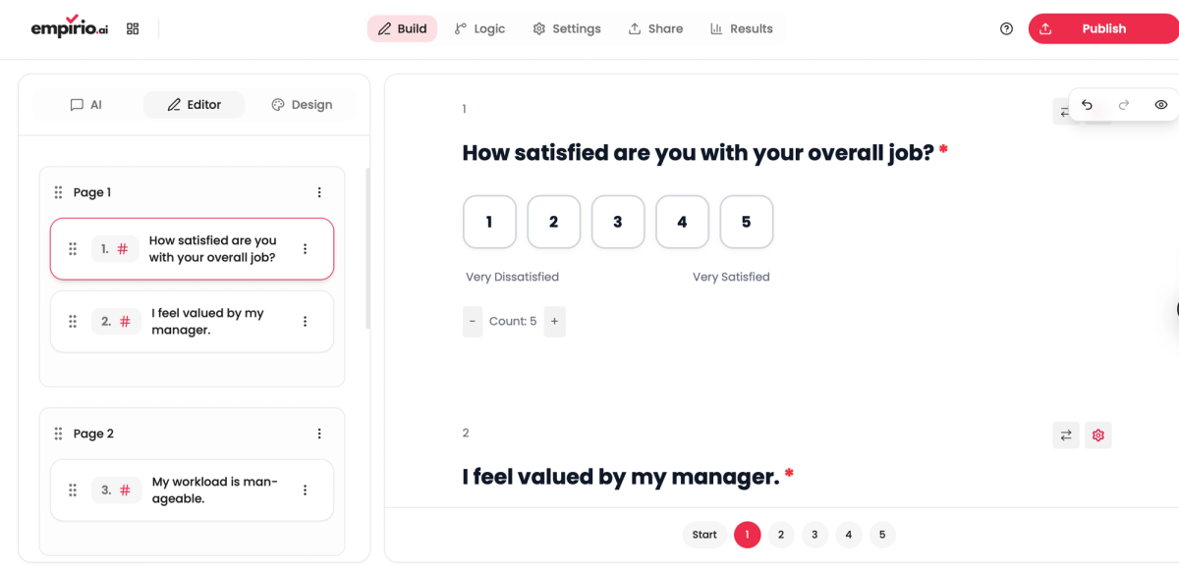Click the 'Page 1' label

tap(92, 192)
